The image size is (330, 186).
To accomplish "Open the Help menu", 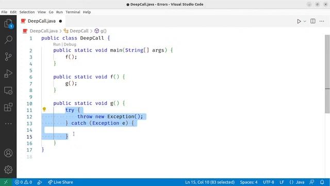I will pos(87,12).
